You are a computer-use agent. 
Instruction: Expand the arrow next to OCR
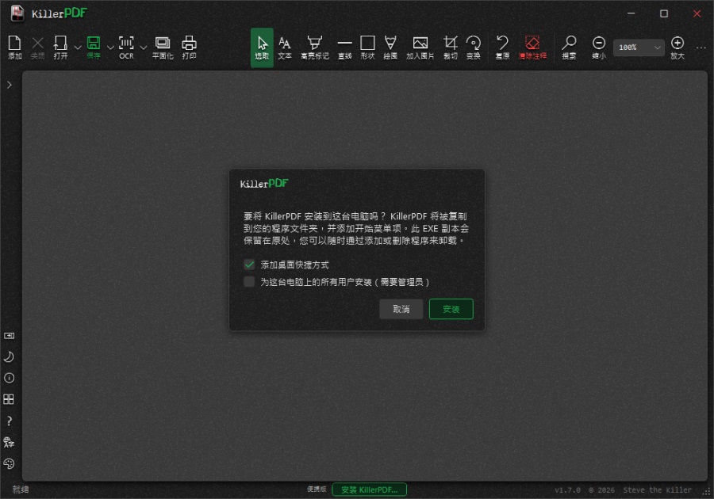(143, 48)
